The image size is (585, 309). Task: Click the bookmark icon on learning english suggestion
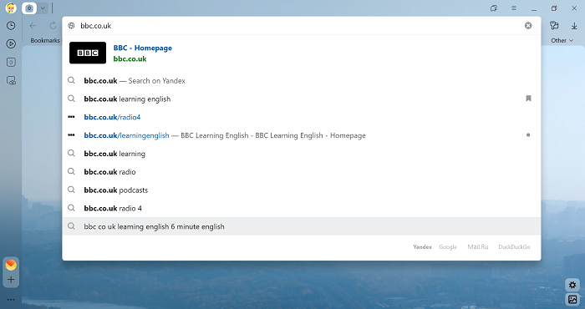pyautogui.click(x=528, y=99)
